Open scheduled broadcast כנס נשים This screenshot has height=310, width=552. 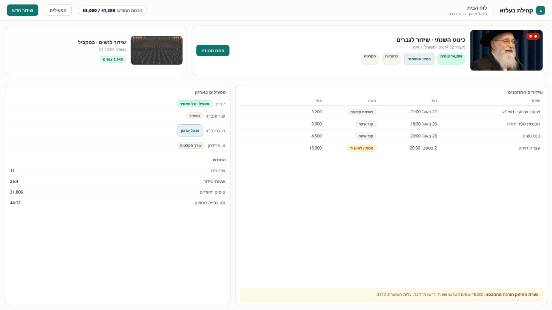coord(531,136)
